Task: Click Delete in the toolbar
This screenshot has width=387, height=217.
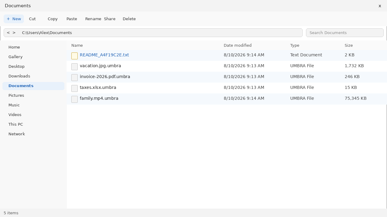Action: (129, 19)
